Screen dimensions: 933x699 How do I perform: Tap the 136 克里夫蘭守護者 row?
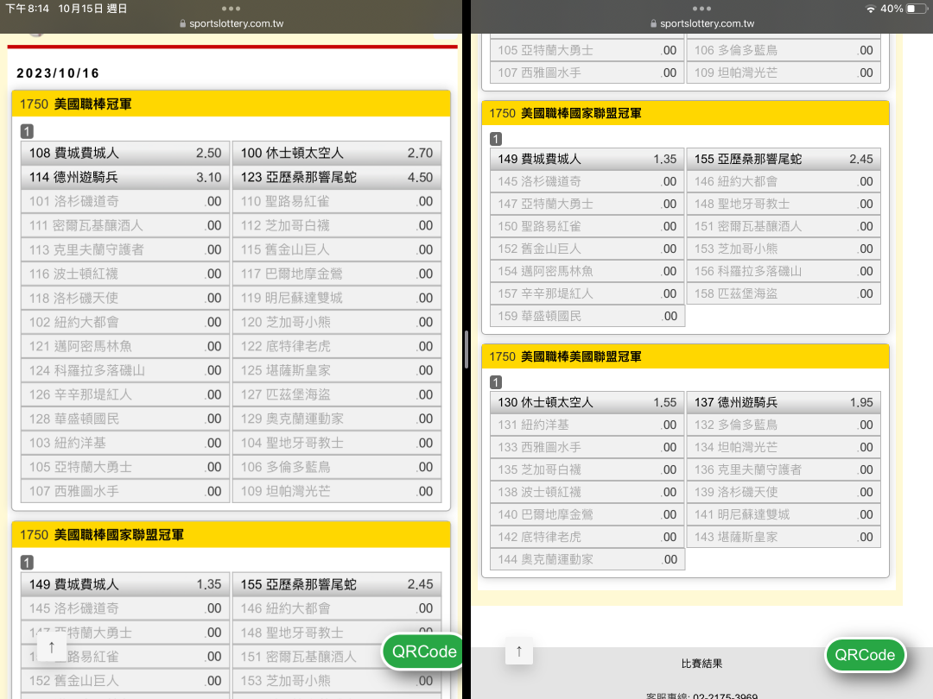(784, 469)
